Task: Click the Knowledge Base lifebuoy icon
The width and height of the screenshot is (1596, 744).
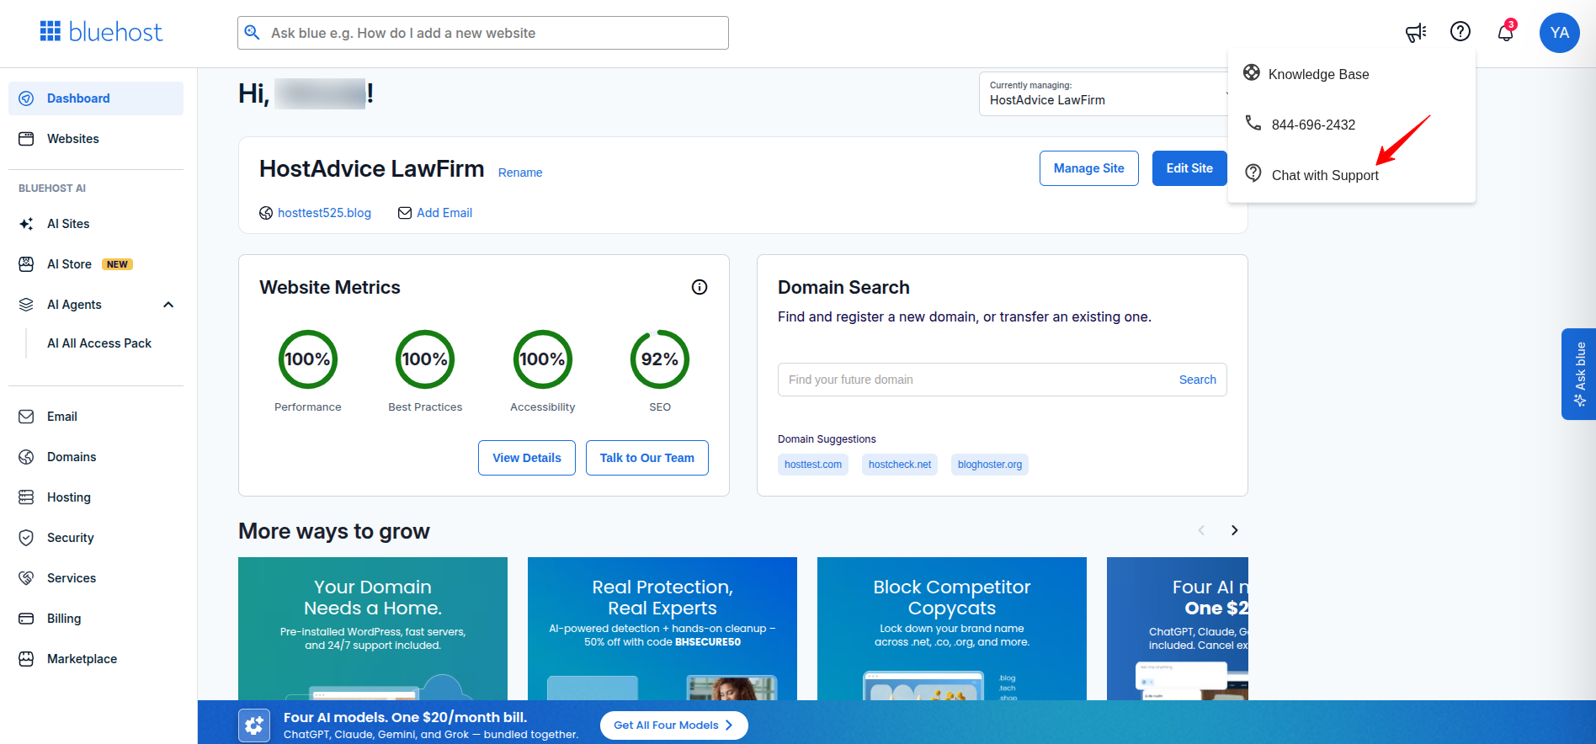Action: click(x=1252, y=72)
